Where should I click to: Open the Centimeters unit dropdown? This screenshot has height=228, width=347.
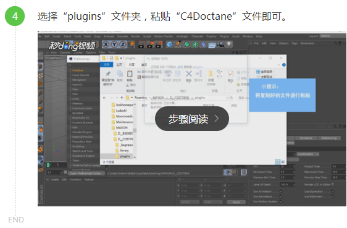(x=307, y=154)
